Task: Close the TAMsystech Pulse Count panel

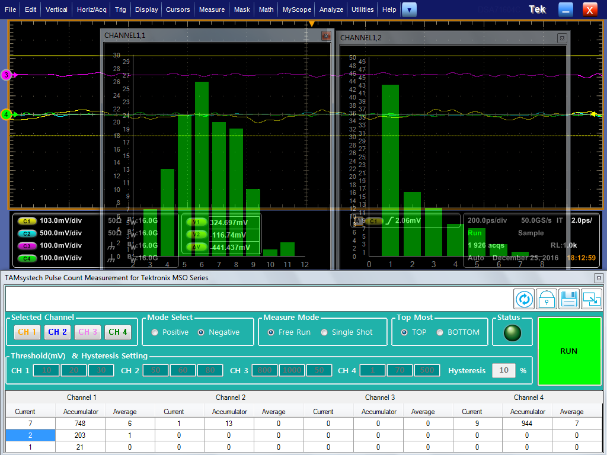Action: [599, 278]
